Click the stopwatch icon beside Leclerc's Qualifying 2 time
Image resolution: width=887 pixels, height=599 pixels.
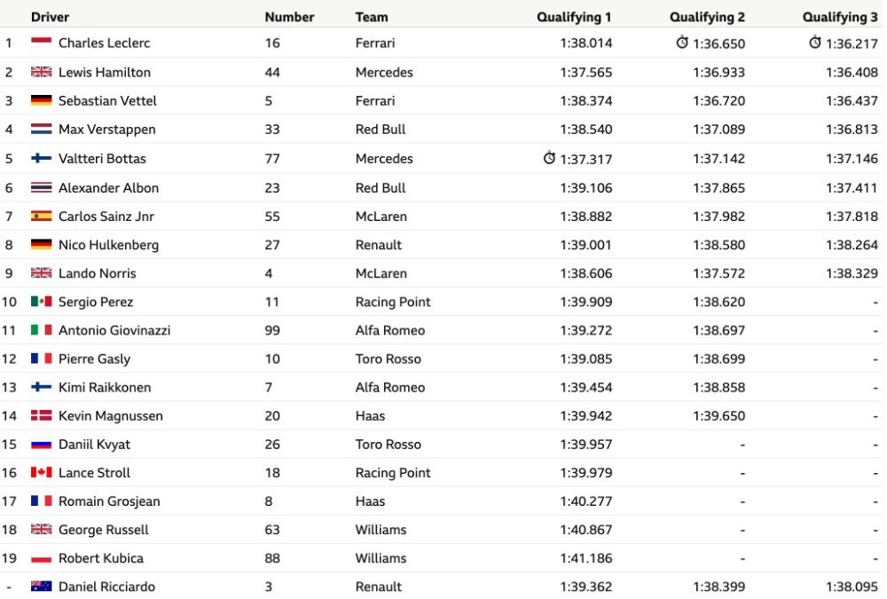tap(682, 43)
